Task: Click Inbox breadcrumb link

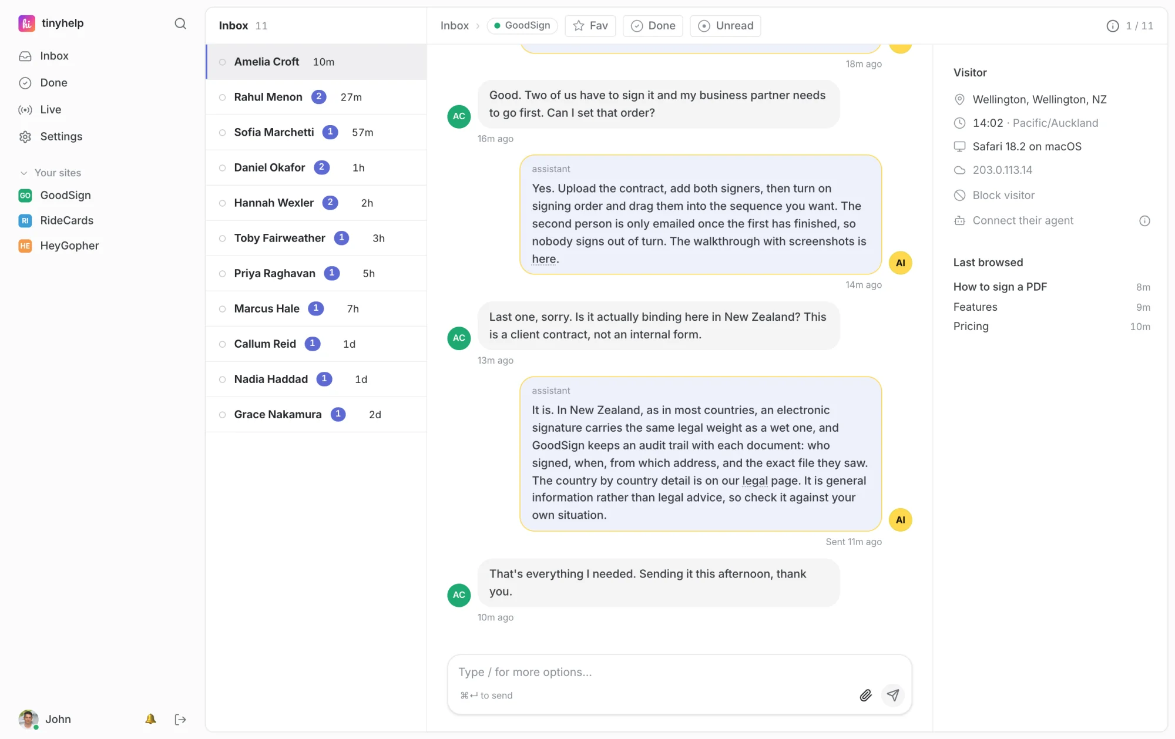Action: click(454, 26)
